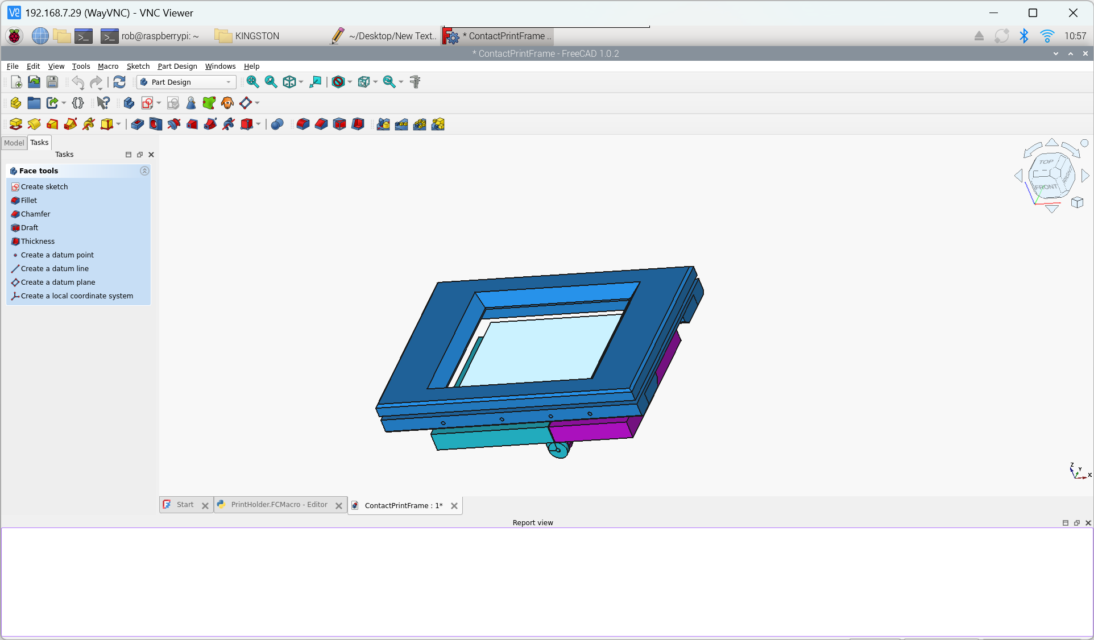Click Create a local coordinate system
1094x640 pixels.
(77, 296)
